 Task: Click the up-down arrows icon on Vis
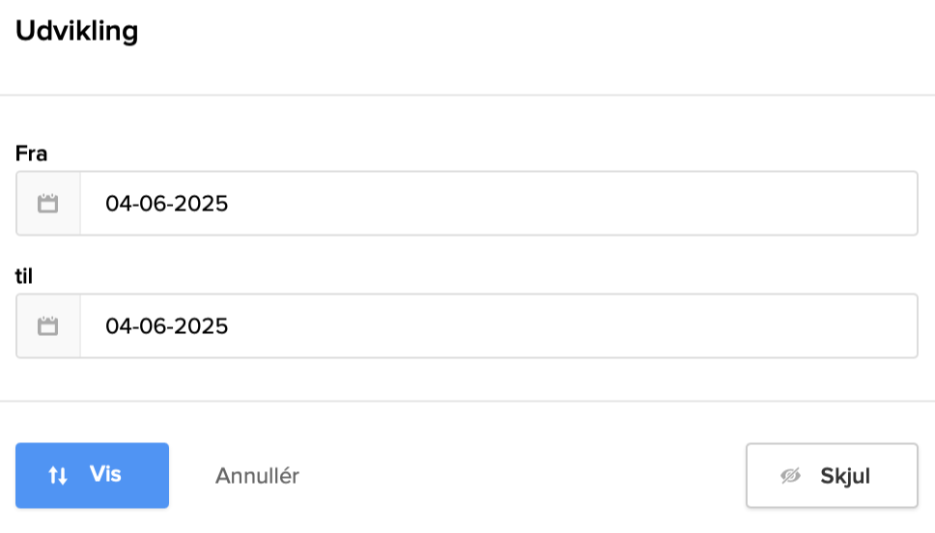[x=58, y=475]
